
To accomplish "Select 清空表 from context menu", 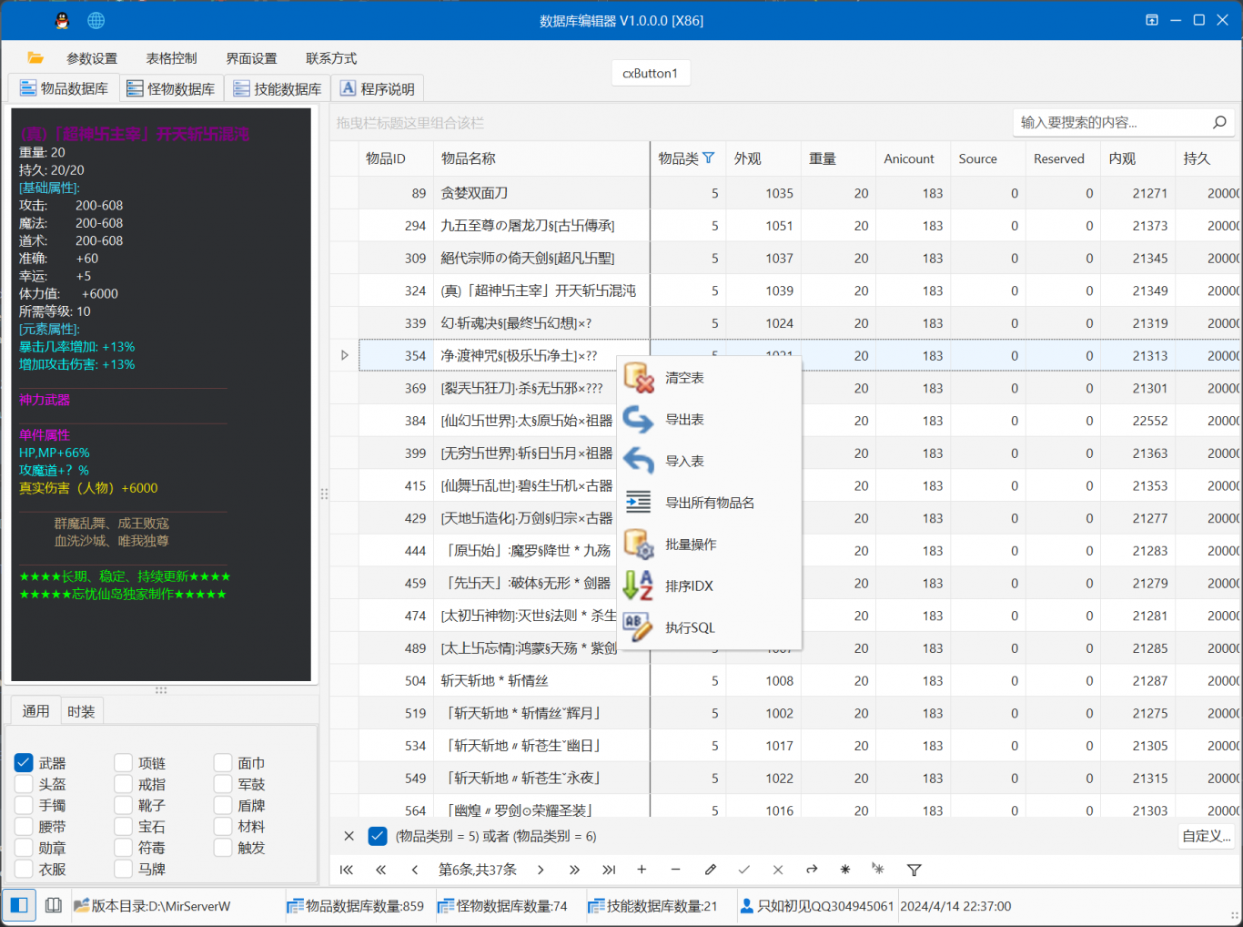I will pyautogui.click(x=710, y=378).
